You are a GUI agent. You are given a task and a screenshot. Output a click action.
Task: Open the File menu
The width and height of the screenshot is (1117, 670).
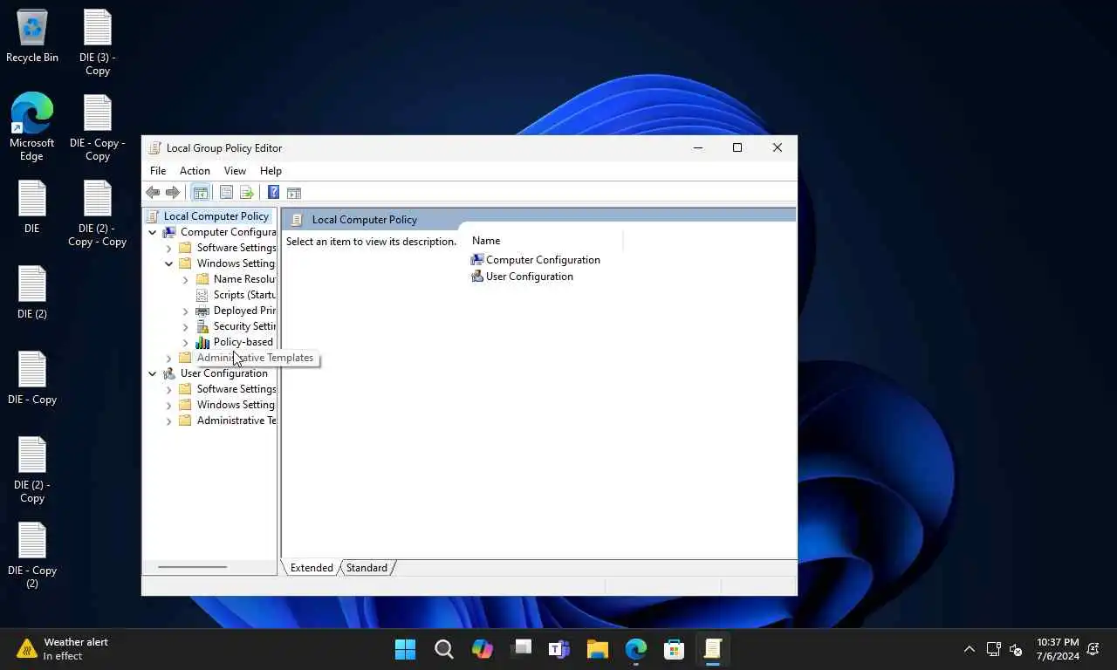click(158, 171)
